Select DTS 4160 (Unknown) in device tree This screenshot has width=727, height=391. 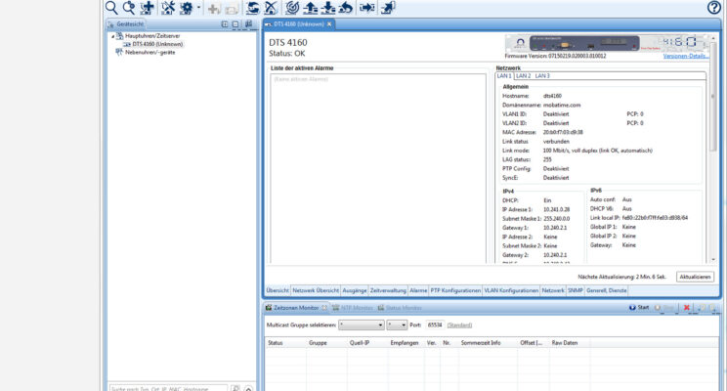pyautogui.click(x=157, y=44)
